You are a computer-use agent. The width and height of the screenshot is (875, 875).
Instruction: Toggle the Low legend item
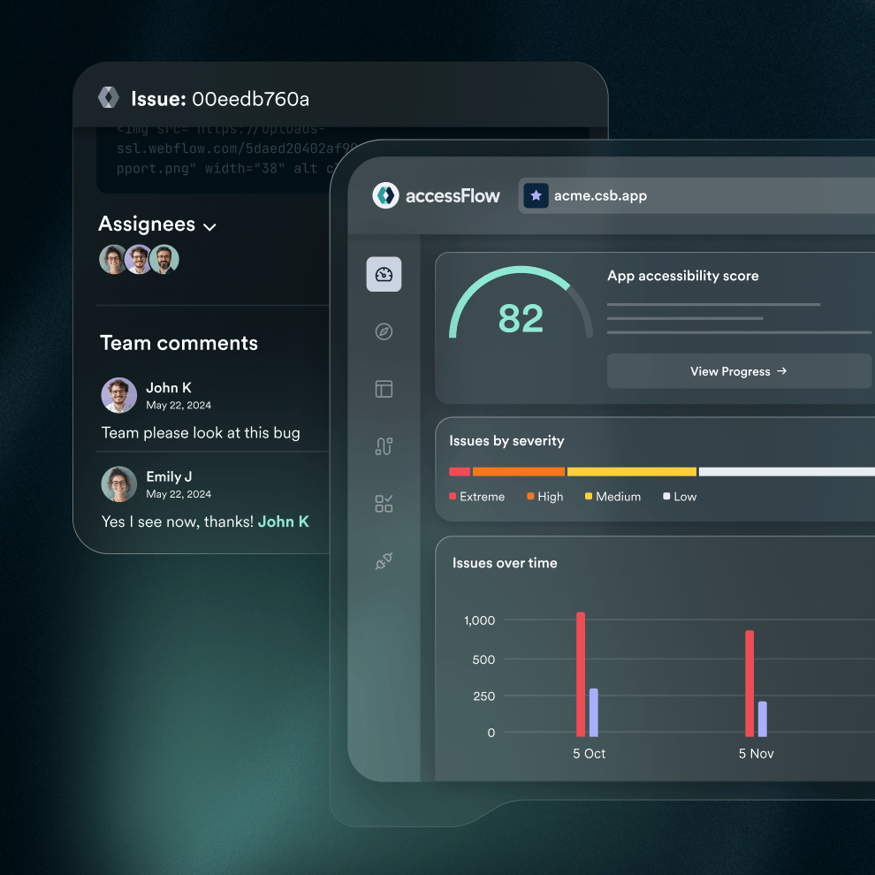click(680, 497)
